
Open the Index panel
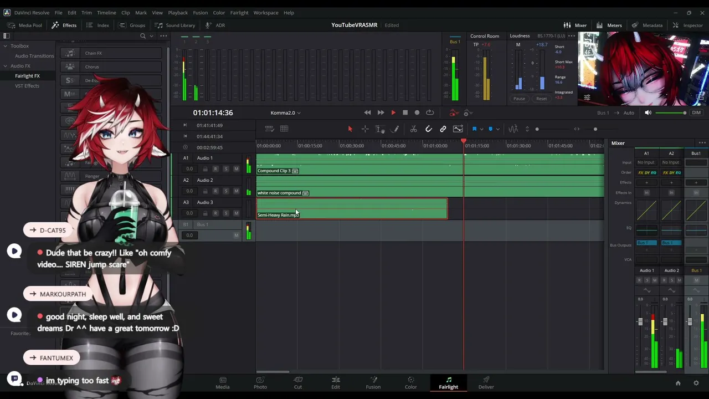tap(97, 25)
